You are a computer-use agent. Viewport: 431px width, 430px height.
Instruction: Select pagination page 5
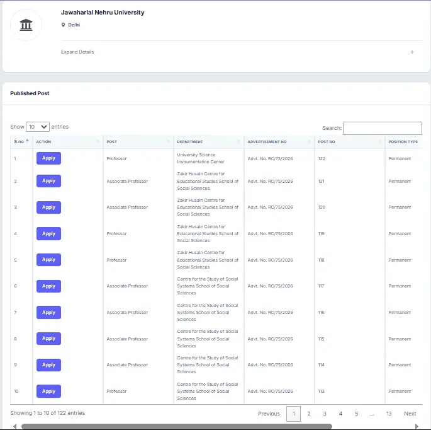tap(357, 414)
